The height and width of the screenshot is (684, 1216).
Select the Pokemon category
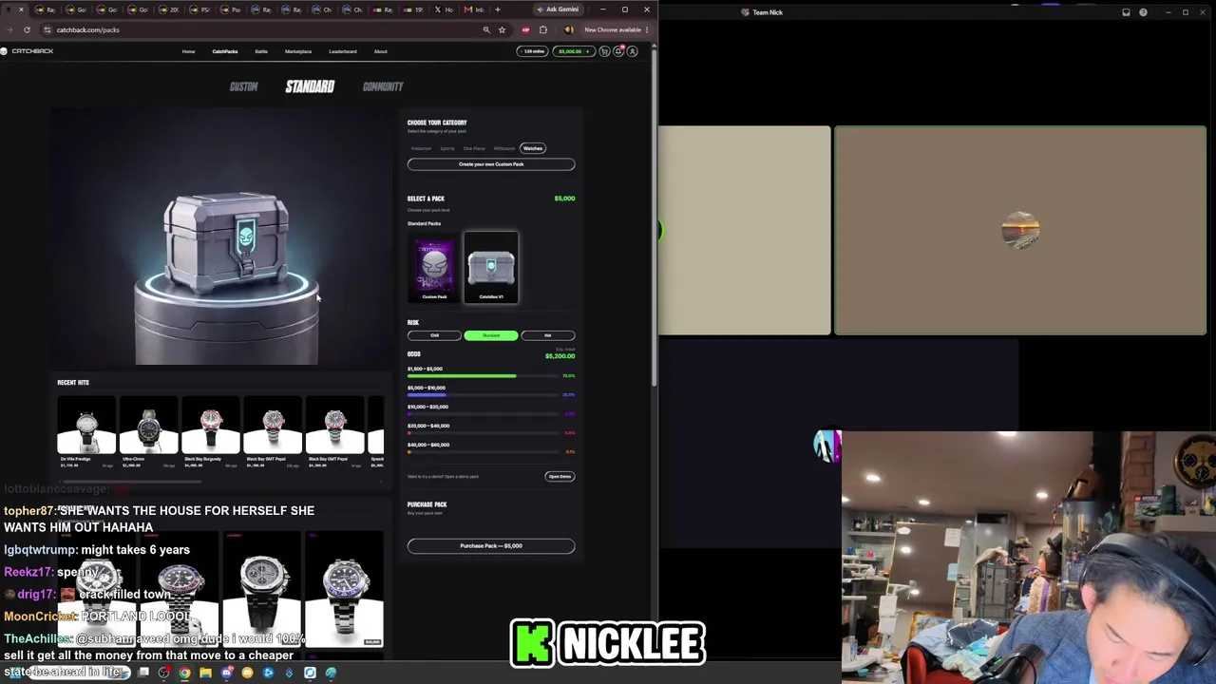[421, 148]
